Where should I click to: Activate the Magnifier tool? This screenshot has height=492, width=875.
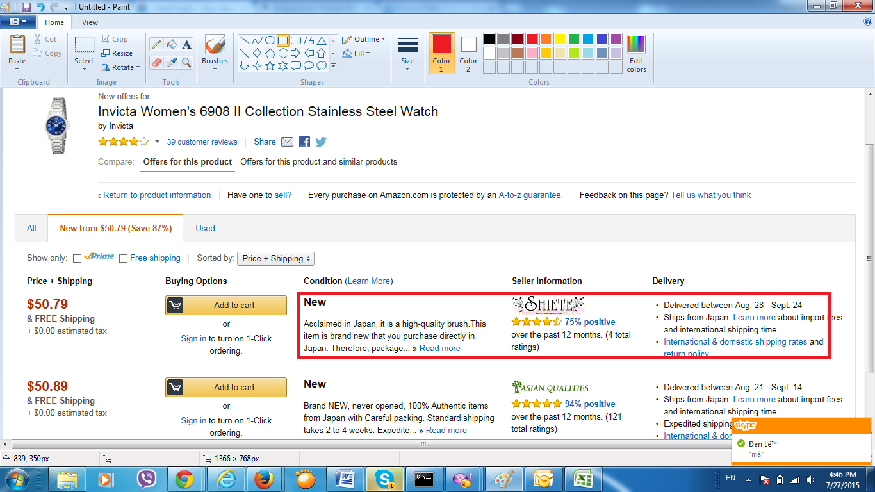pos(186,62)
